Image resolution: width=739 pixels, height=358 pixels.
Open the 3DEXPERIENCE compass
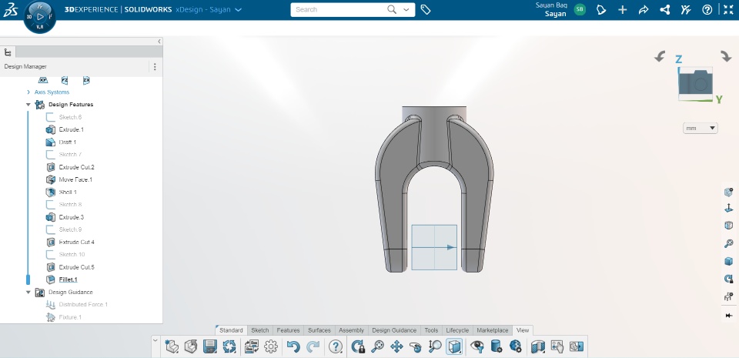coord(39,17)
